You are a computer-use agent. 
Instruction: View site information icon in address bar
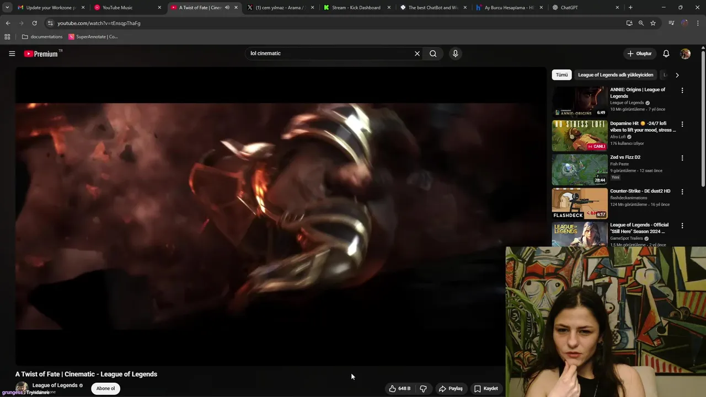tap(50, 23)
